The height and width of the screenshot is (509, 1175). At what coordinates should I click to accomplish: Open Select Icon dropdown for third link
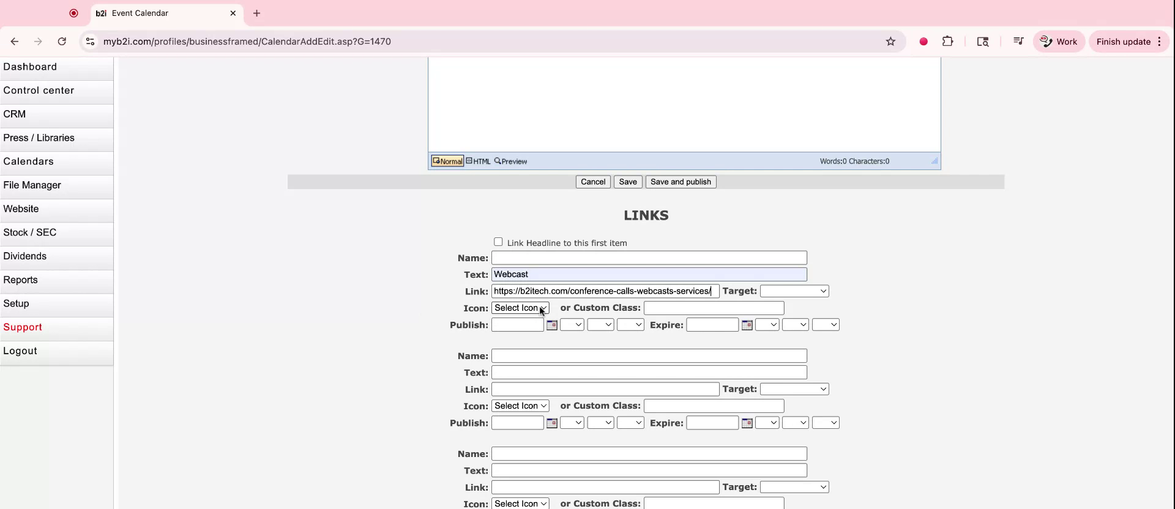click(x=520, y=503)
